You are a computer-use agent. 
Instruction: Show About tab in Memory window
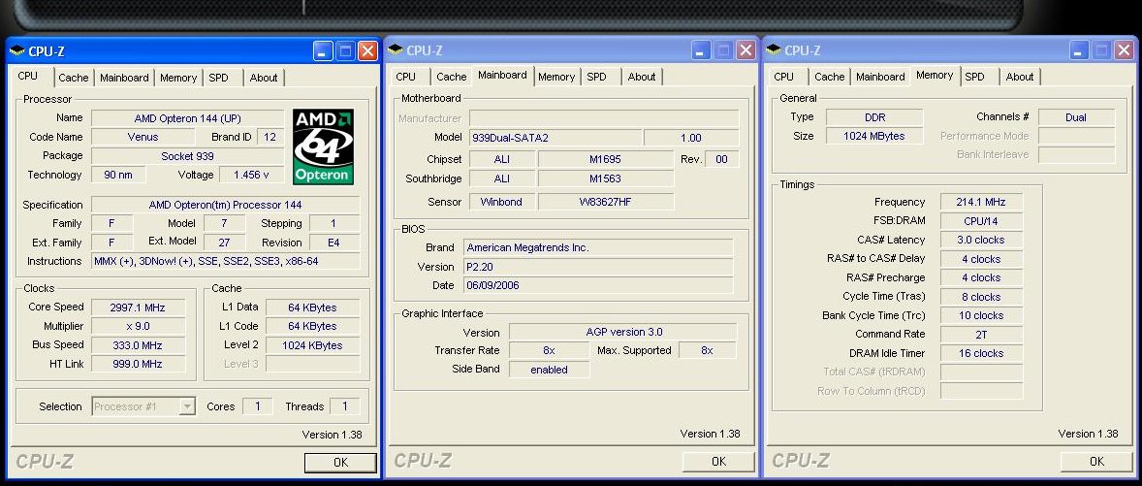1020,77
